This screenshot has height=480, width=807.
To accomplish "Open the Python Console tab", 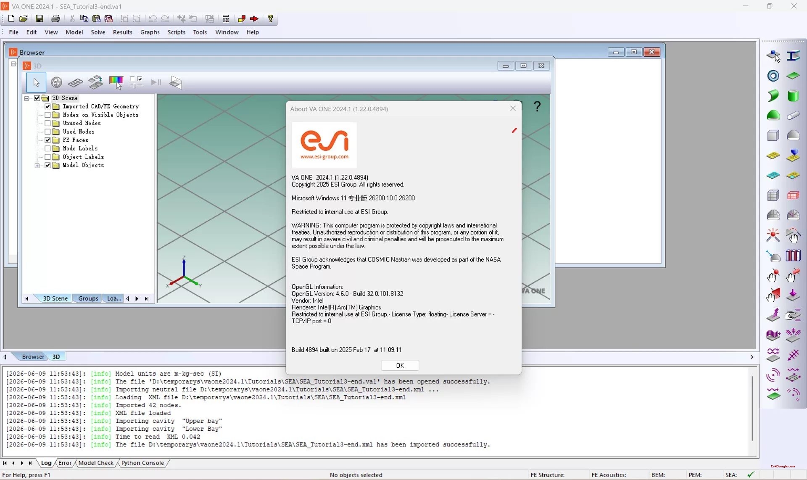I will (x=142, y=463).
